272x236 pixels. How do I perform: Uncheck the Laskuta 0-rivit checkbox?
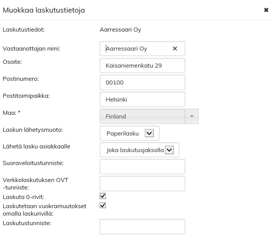103,196
